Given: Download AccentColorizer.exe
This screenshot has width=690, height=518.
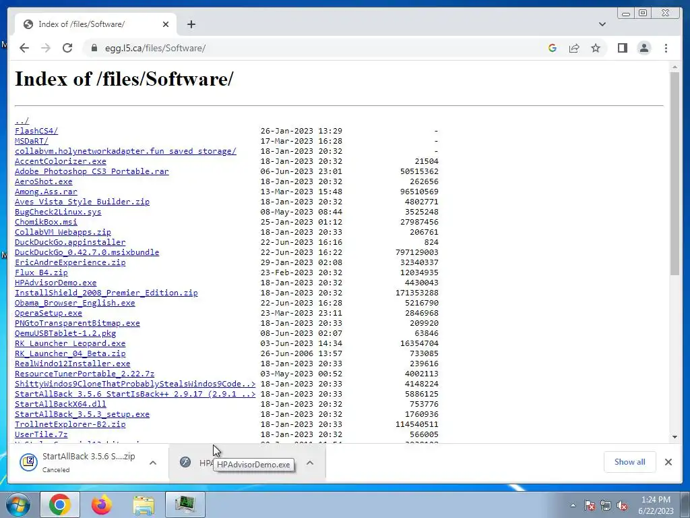Looking at the screenshot, I should [60, 161].
